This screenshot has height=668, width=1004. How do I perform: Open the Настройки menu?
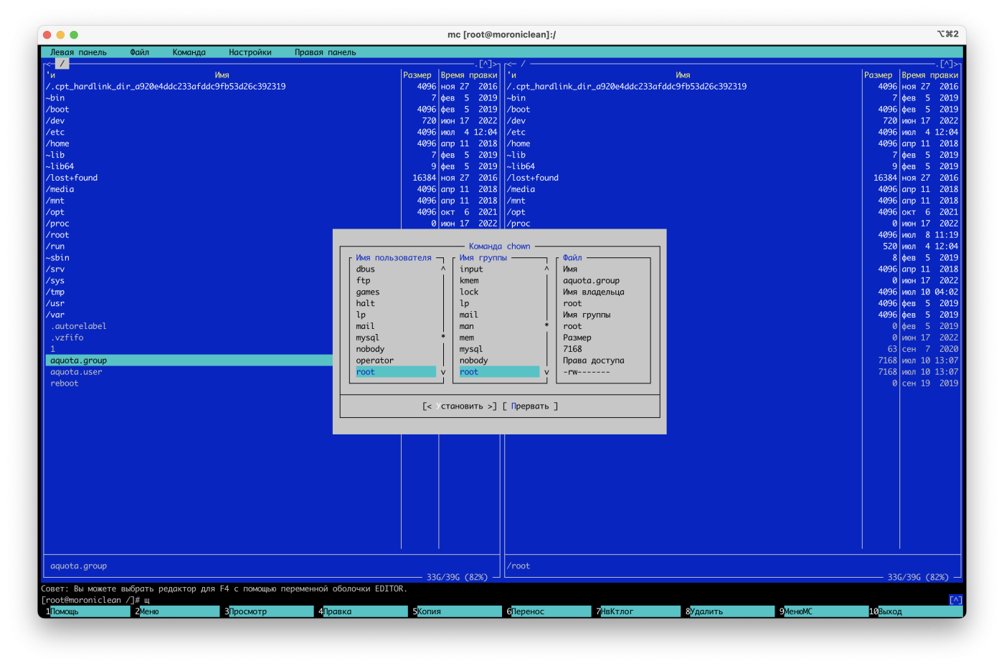pos(250,52)
